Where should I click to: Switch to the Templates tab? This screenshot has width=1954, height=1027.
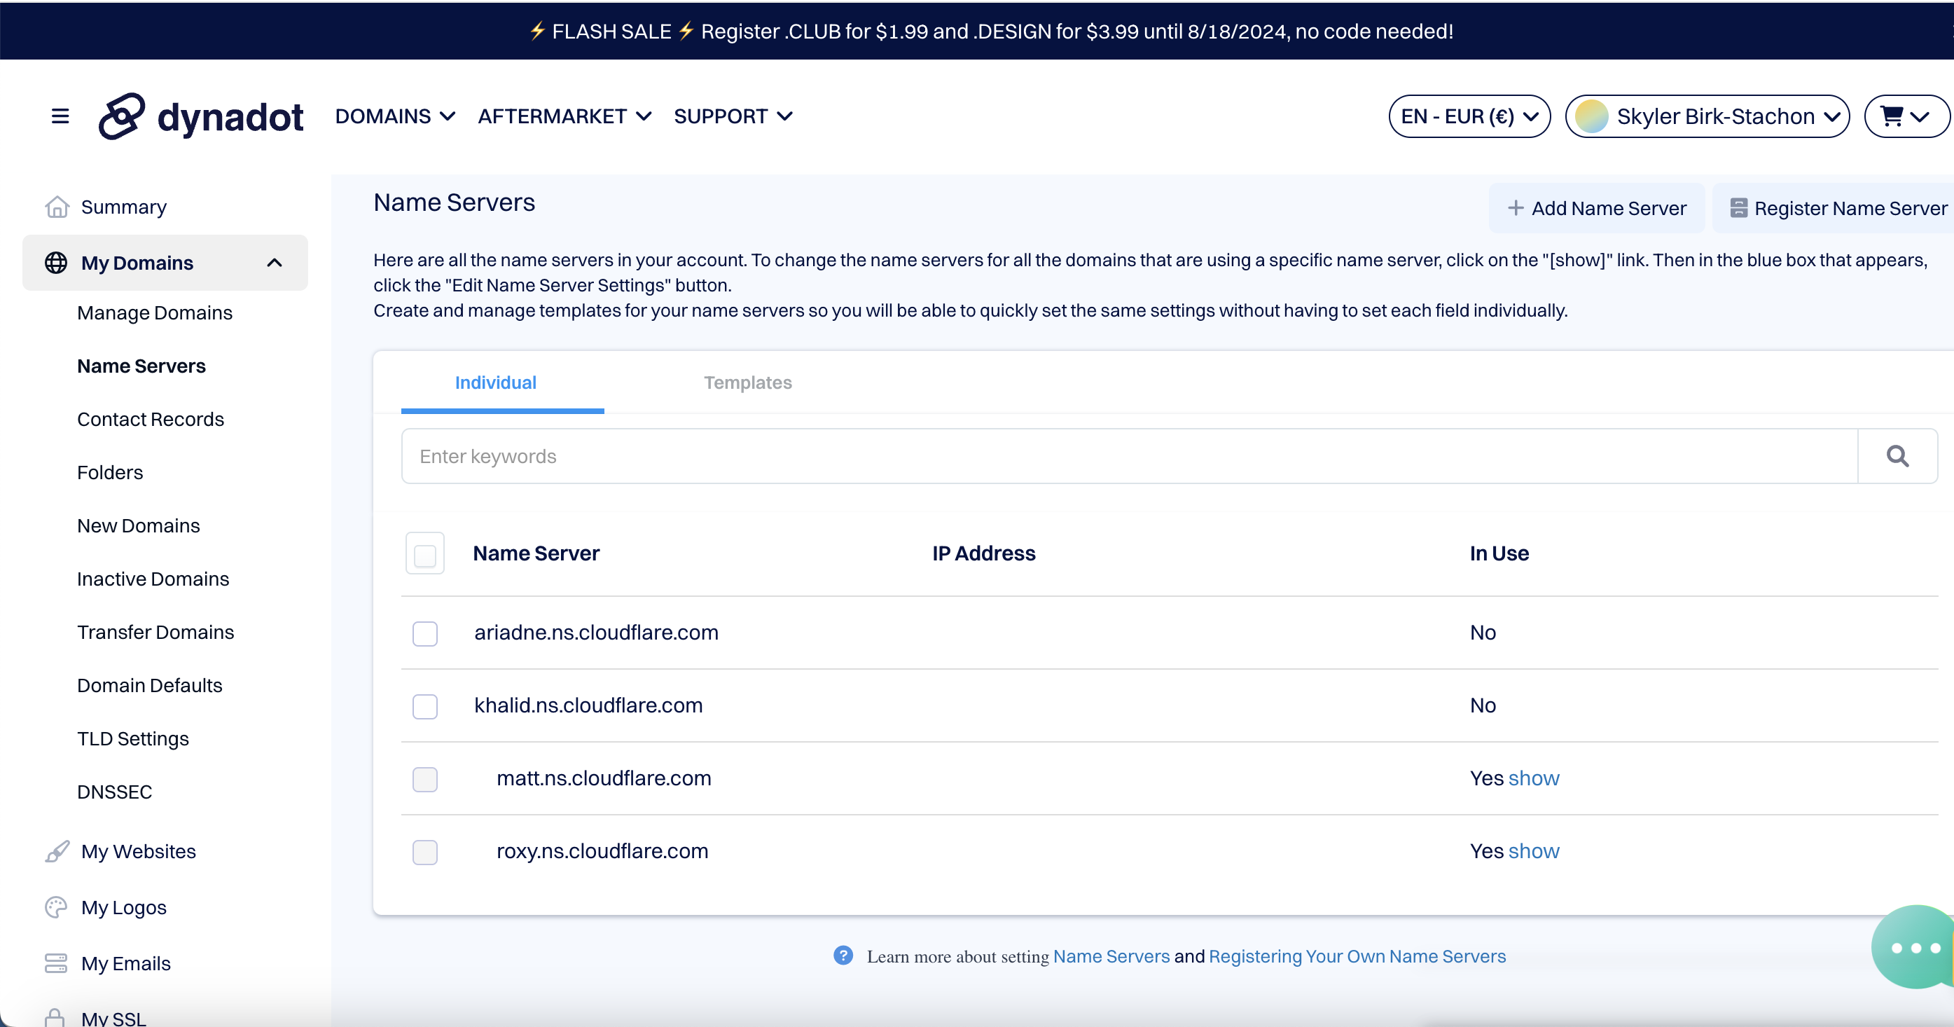[747, 382]
